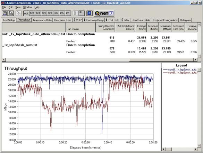This screenshot has height=153, width=203.
Task: Click the Minimum (Mbps) column header
Action: coord(153,27)
